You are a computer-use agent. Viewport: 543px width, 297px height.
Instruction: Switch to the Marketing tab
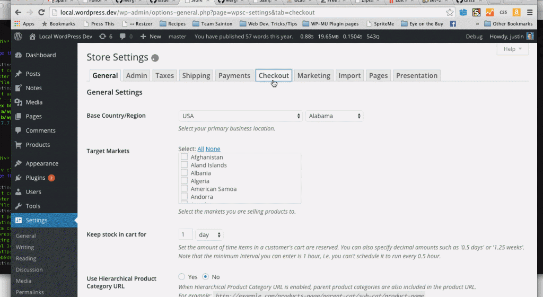click(314, 75)
